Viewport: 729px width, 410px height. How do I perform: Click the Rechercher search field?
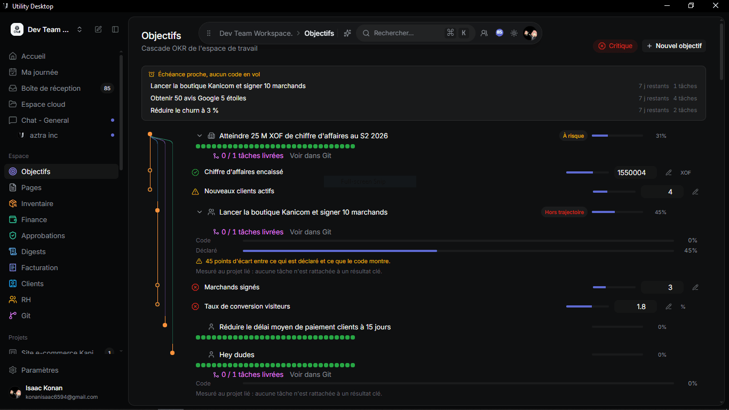tap(415, 33)
